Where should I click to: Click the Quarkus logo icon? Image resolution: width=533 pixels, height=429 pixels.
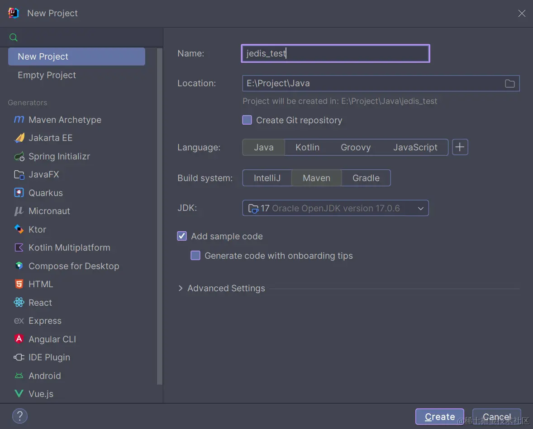click(19, 193)
